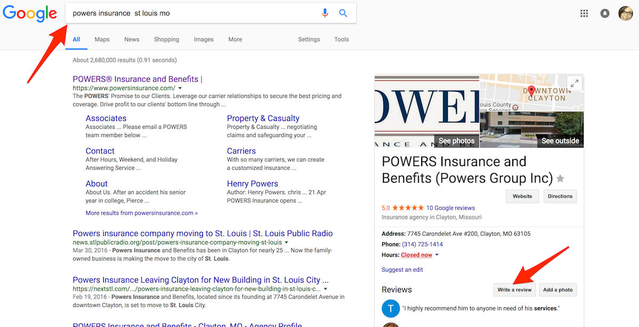Image resolution: width=639 pixels, height=327 pixels.
Task: Switch to the News tab
Action: tap(132, 39)
